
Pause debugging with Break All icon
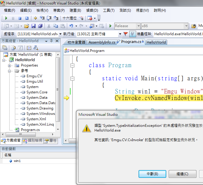tap(13, 18)
